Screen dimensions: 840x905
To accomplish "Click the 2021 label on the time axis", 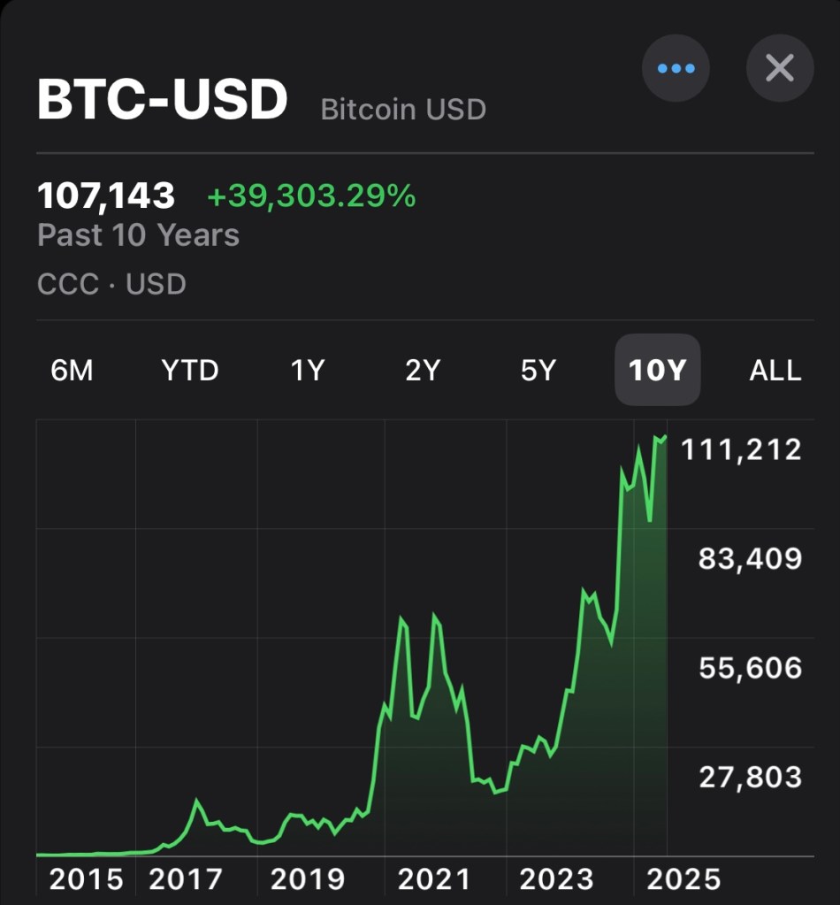I will click(x=434, y=878).
